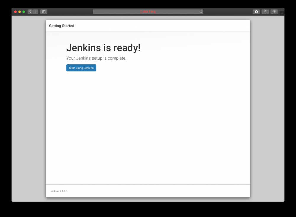Click the red not-secure warning icon
The width and height of the screenshot is (296, 217).
click(x=141, y=12)
